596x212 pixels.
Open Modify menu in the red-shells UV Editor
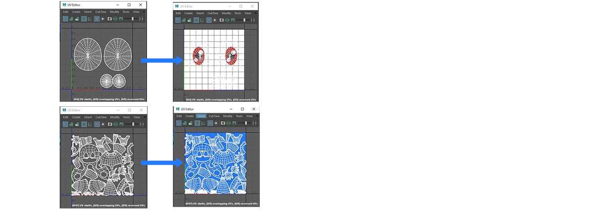pos(226,13)
